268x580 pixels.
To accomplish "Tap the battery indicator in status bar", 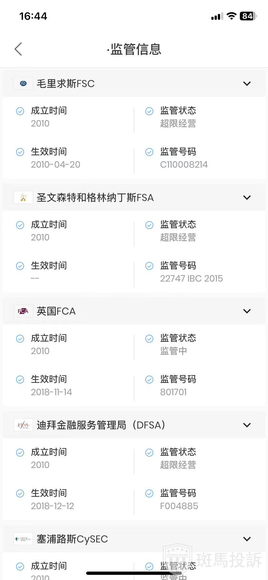I will pos(248,16).
